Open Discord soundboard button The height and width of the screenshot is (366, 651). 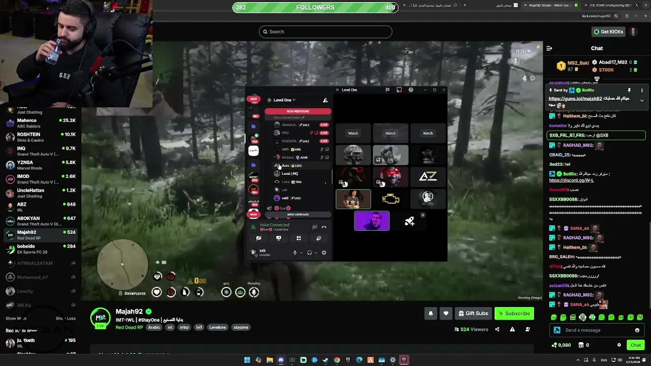pyautogui.click(x=318, y=238)
